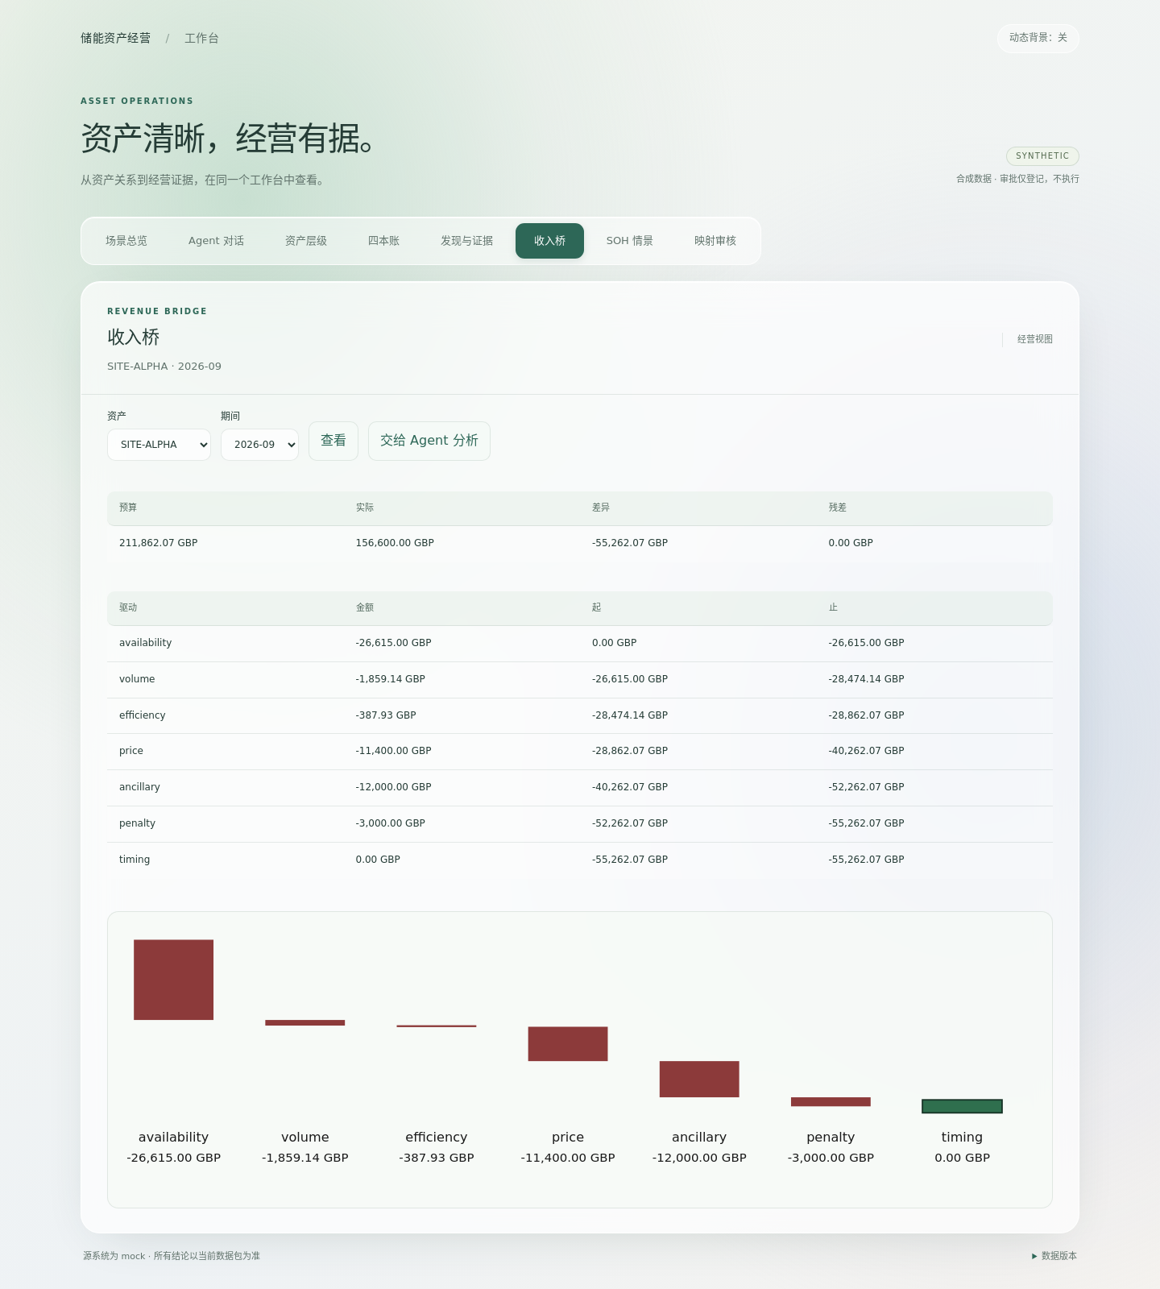Click 交给 Agent 分析 button
Screen dimensions: 1160x1289
[x=429, y=441]
